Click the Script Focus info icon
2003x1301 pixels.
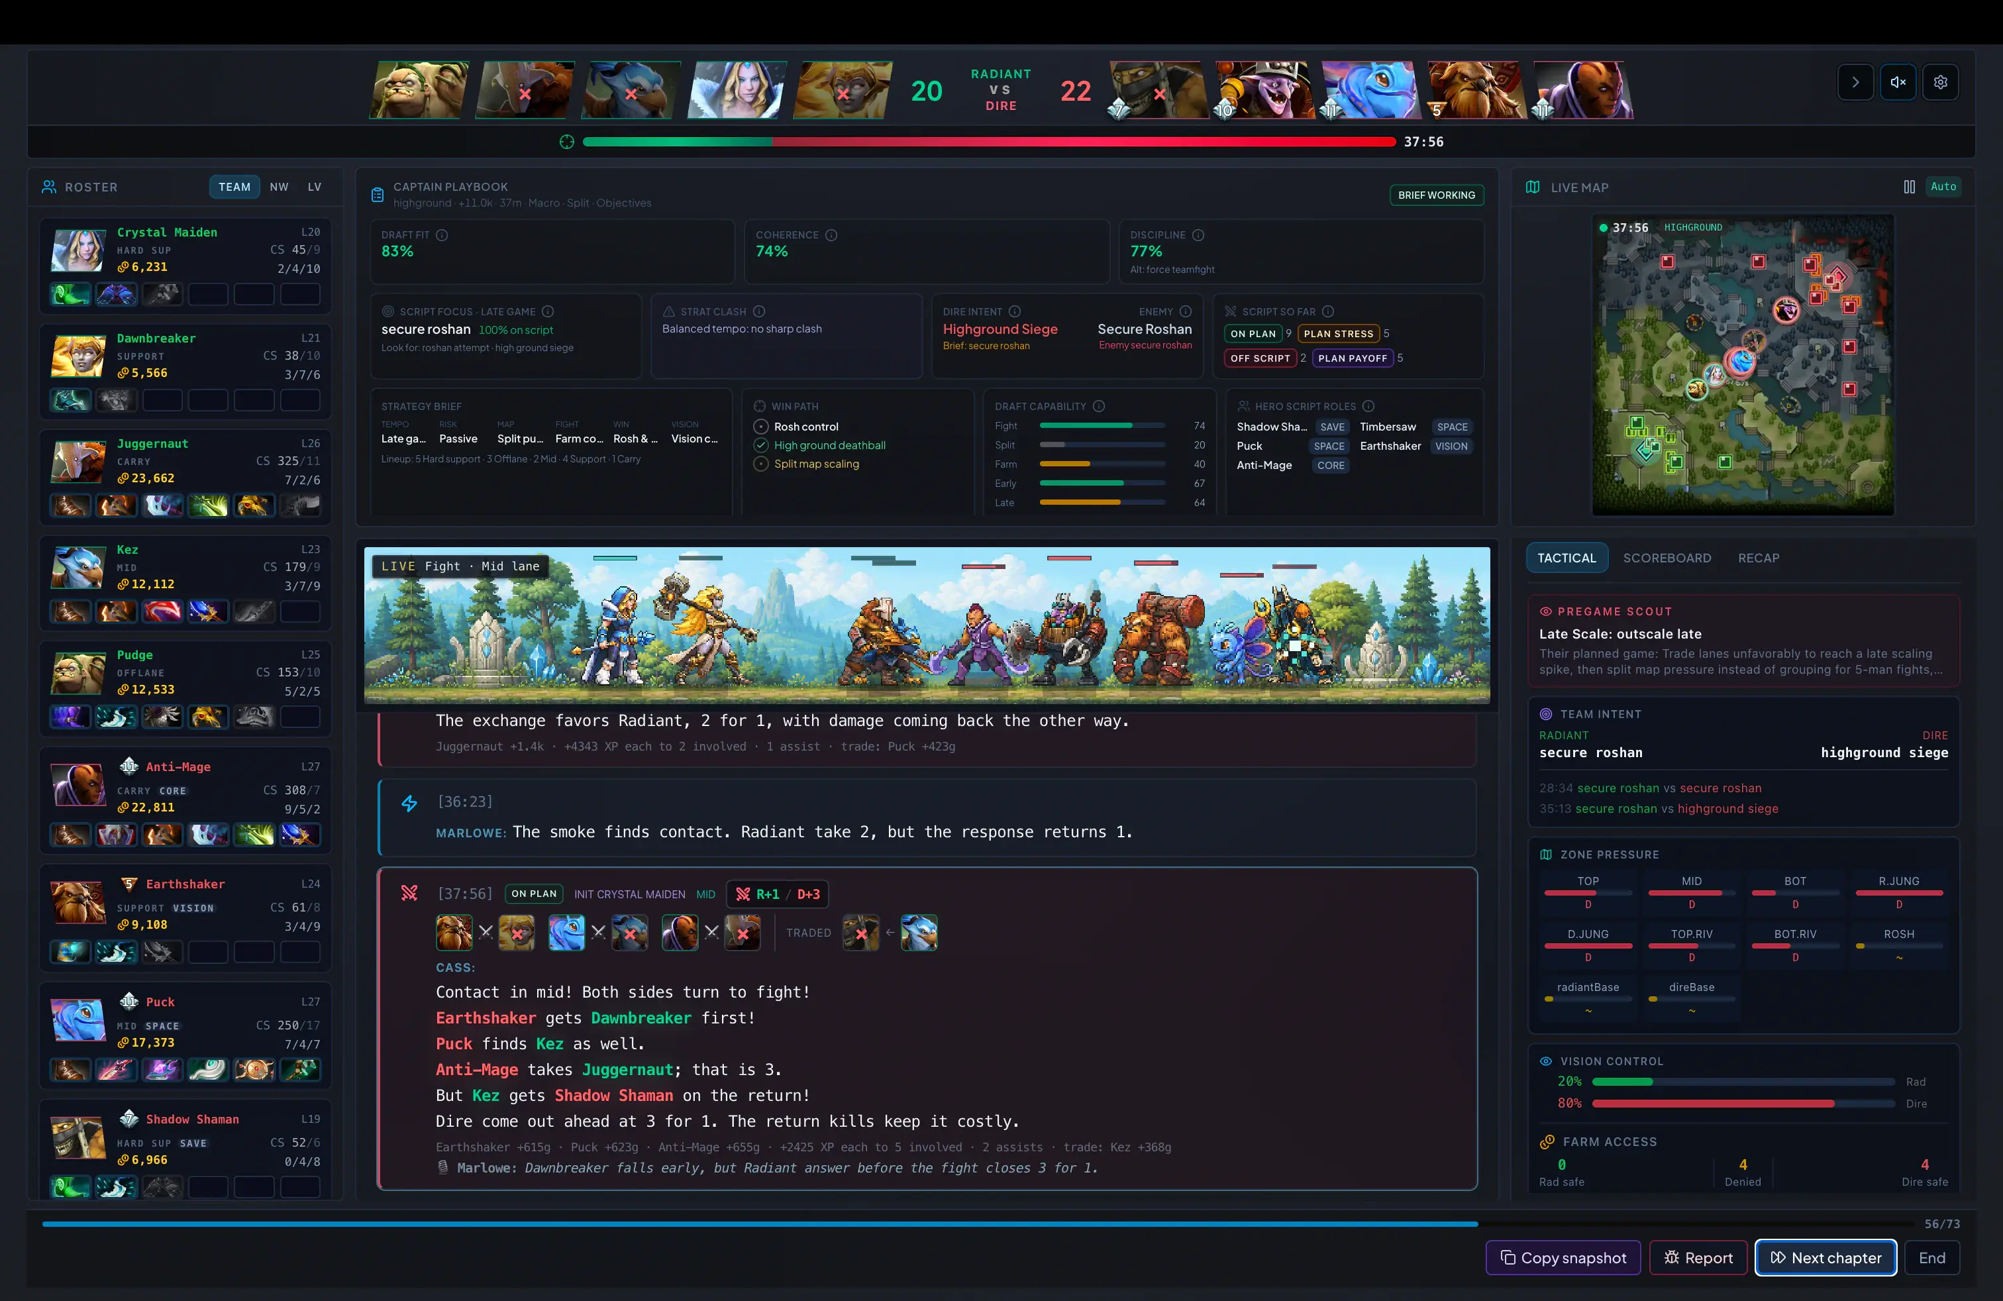point(547,311)
